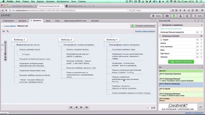Viewport: 205px width, 115px height.
Task: Toggle camera icon for Андрей
Action: [197, 40]
